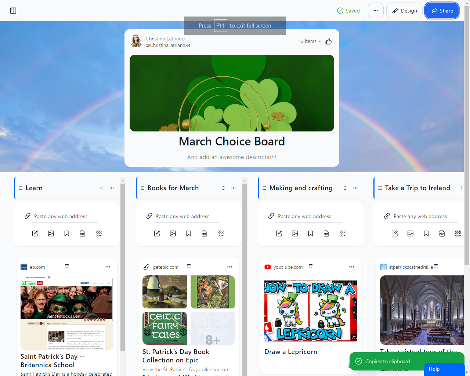Image resolution: width=470 pixels, height=376 pixels.
Task: Click the Help button
Action: pos(434,369)
